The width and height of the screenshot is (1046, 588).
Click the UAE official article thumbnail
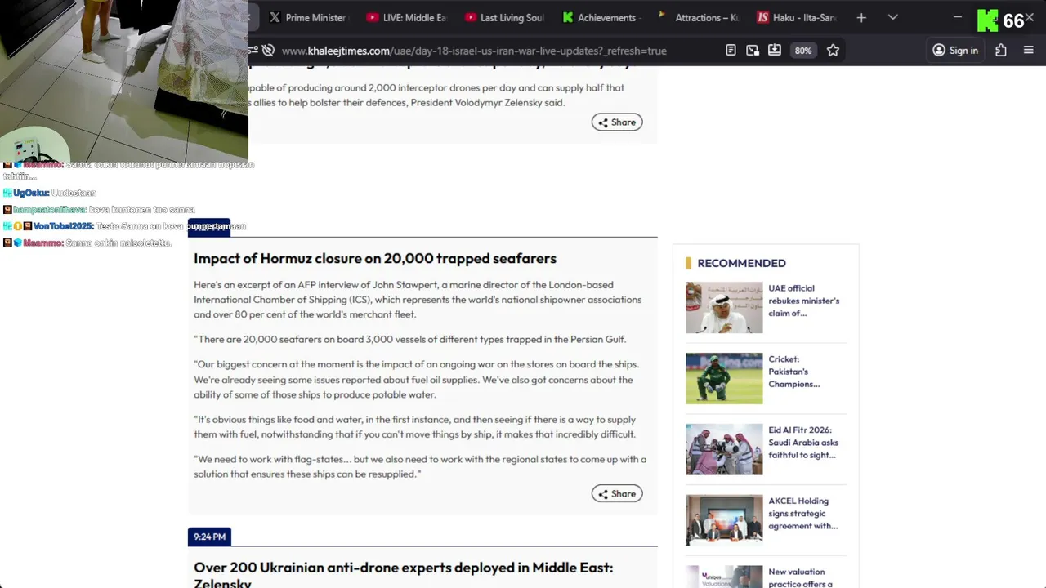point(724,308)
